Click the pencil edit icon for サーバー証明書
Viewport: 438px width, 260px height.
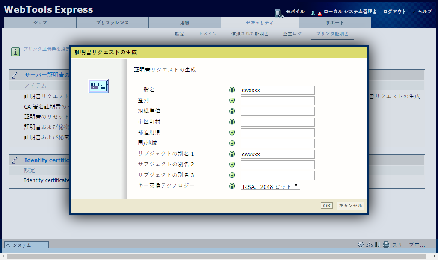coord(15,75)
